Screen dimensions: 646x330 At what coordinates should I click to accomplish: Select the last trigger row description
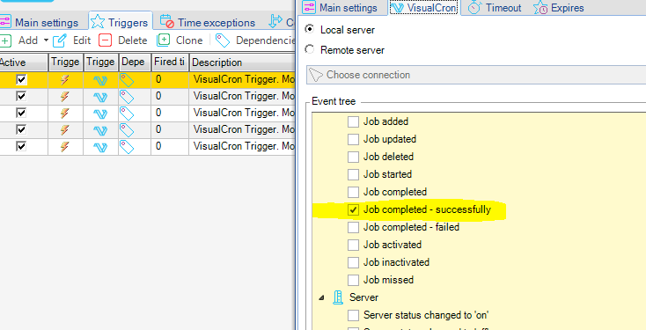click(x=243, y=146)
